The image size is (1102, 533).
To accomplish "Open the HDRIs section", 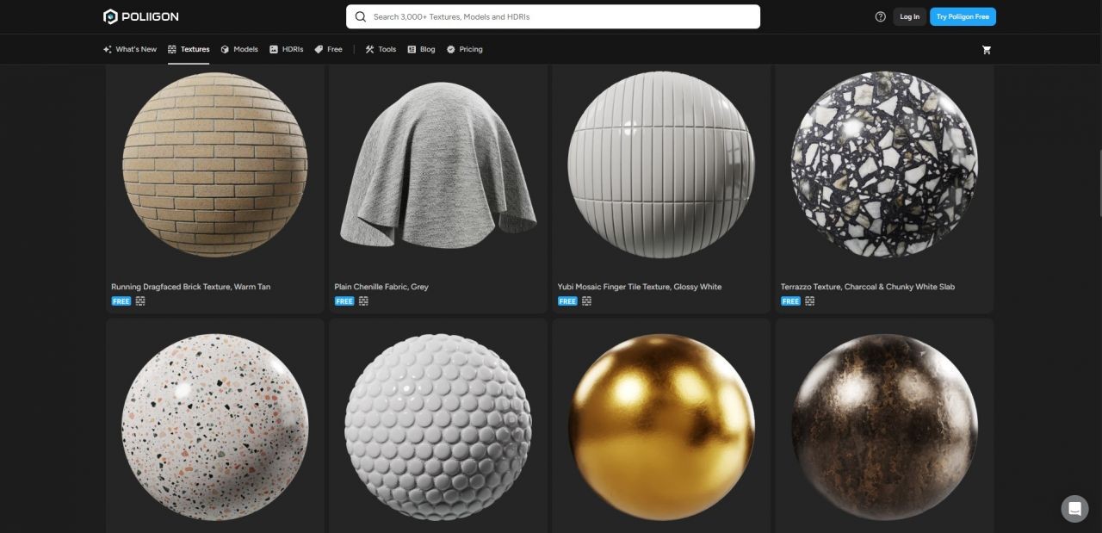I will coord(286,49).
